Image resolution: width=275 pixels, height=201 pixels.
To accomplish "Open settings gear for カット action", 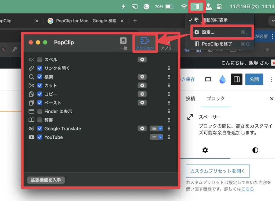I will 142,86.
